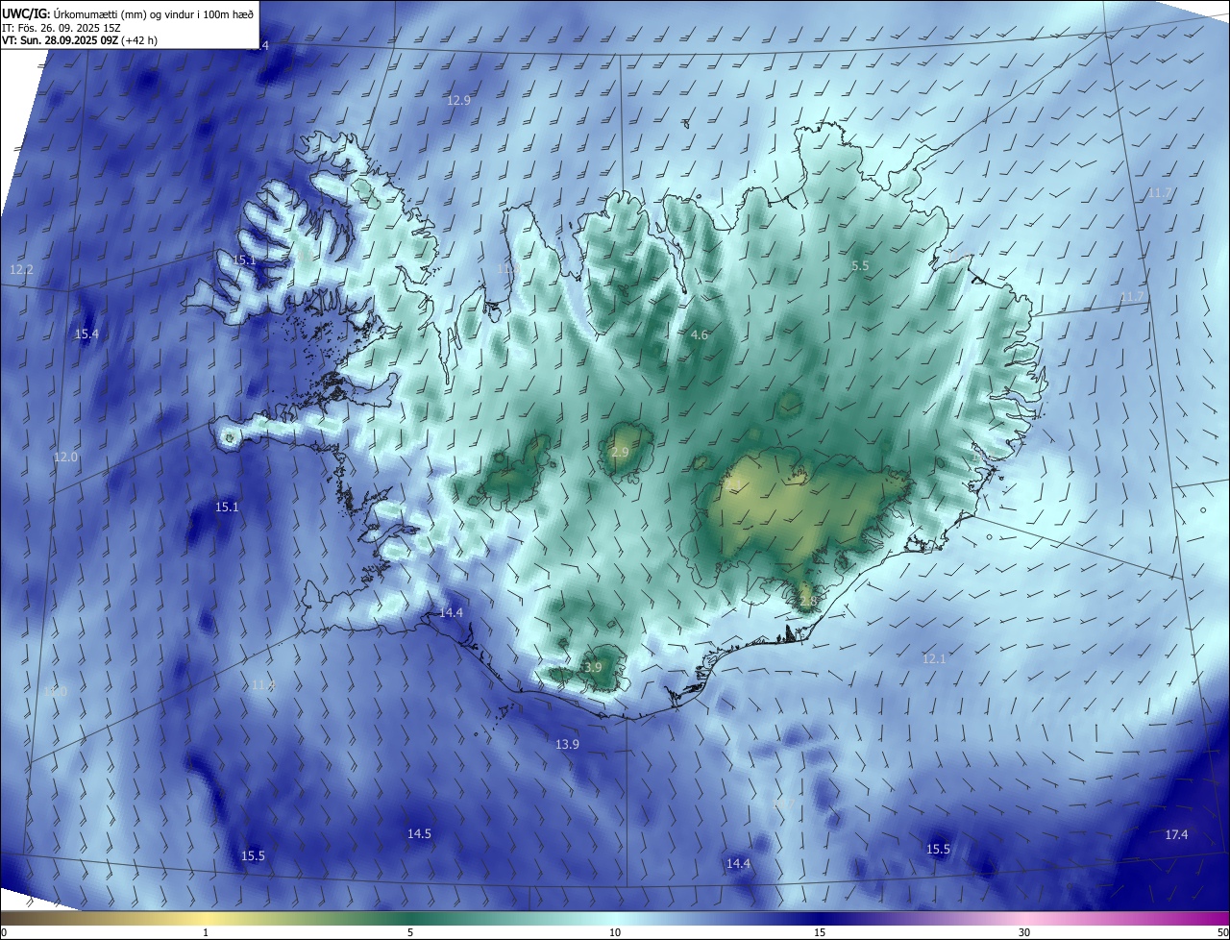Click the 14.5 value label

419,834
